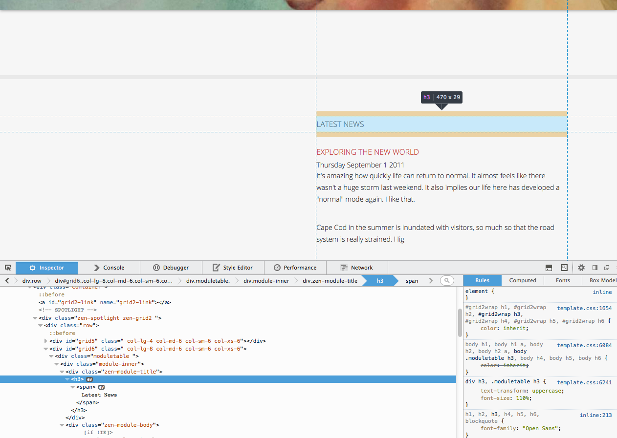Screen dimensions: 617x438
Task: Select div.moduletable. breadcrumb
Action: coord(208,281)
